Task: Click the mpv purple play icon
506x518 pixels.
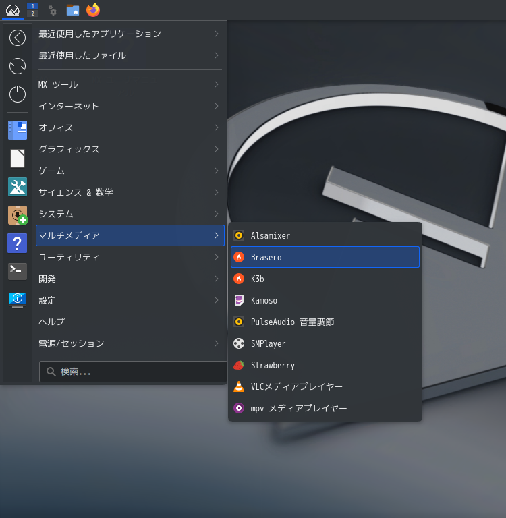Action: [239, 408]
